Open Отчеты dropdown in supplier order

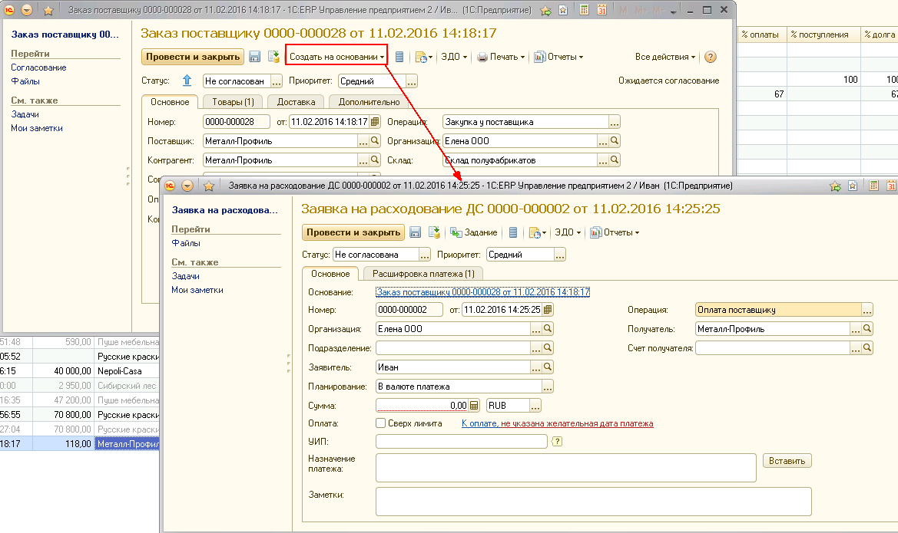pyautogui.click(x=558, y=57)
